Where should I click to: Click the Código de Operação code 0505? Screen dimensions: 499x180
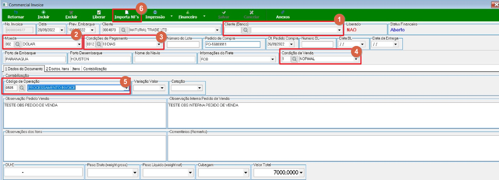coord(11,88)
